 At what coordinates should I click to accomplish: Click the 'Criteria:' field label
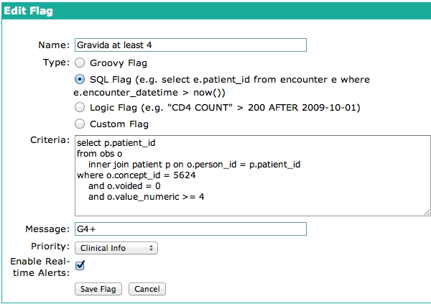tap(50, 139)
